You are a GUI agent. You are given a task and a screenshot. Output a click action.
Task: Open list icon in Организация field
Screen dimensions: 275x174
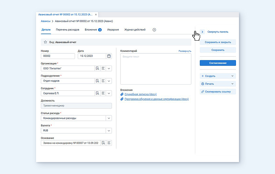tap(103, 68)
